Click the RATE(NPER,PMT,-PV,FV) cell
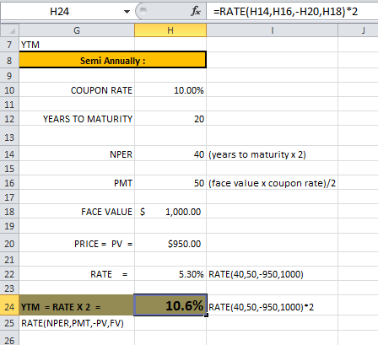The height and width of the screenshot is (345, 378). pyautogui.click(x=77, y=323)
